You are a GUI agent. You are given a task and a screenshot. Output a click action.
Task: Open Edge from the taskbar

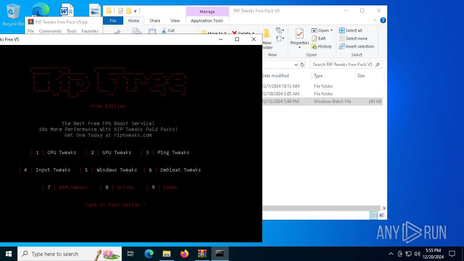point(149,254)
